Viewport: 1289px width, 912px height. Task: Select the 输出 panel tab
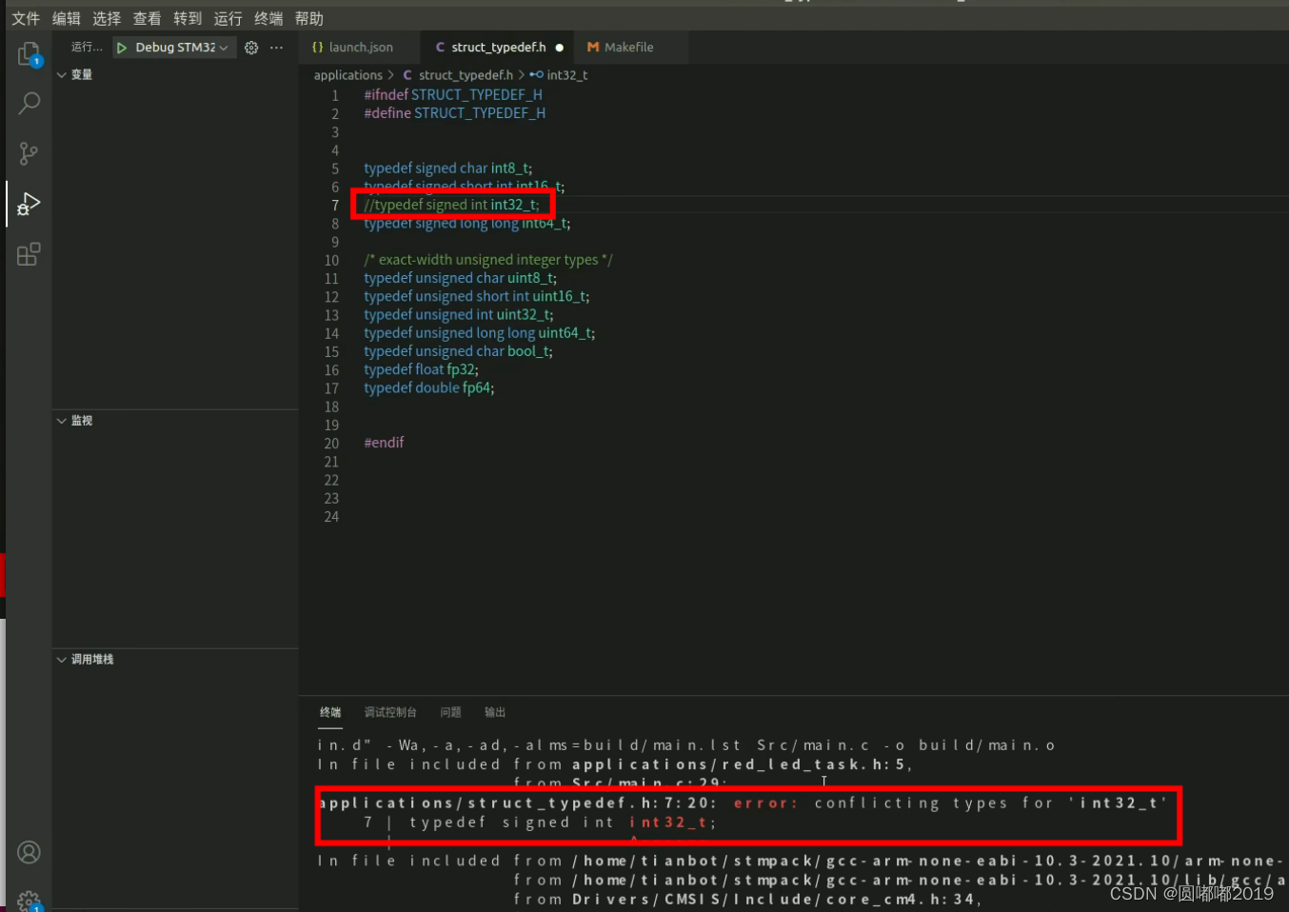coord(495,712)
